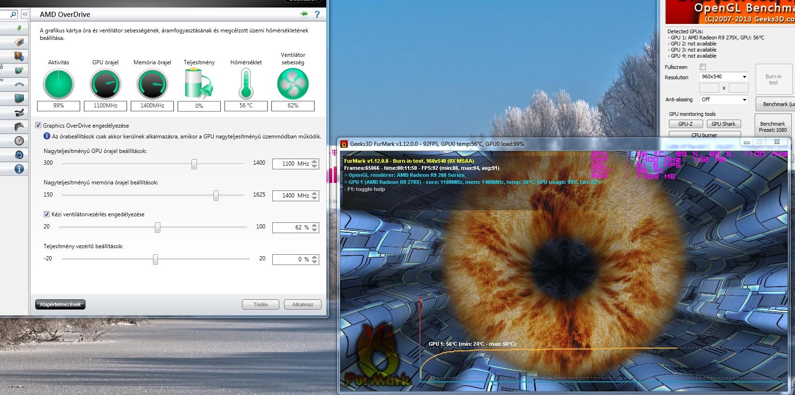Click power control slider thumb

click(155, 259)
